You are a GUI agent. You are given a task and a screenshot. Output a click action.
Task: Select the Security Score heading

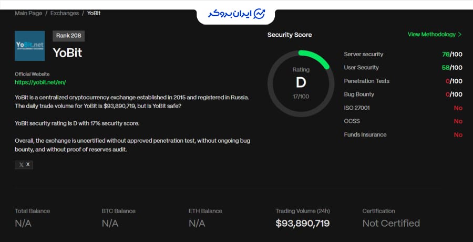point(290,35)
